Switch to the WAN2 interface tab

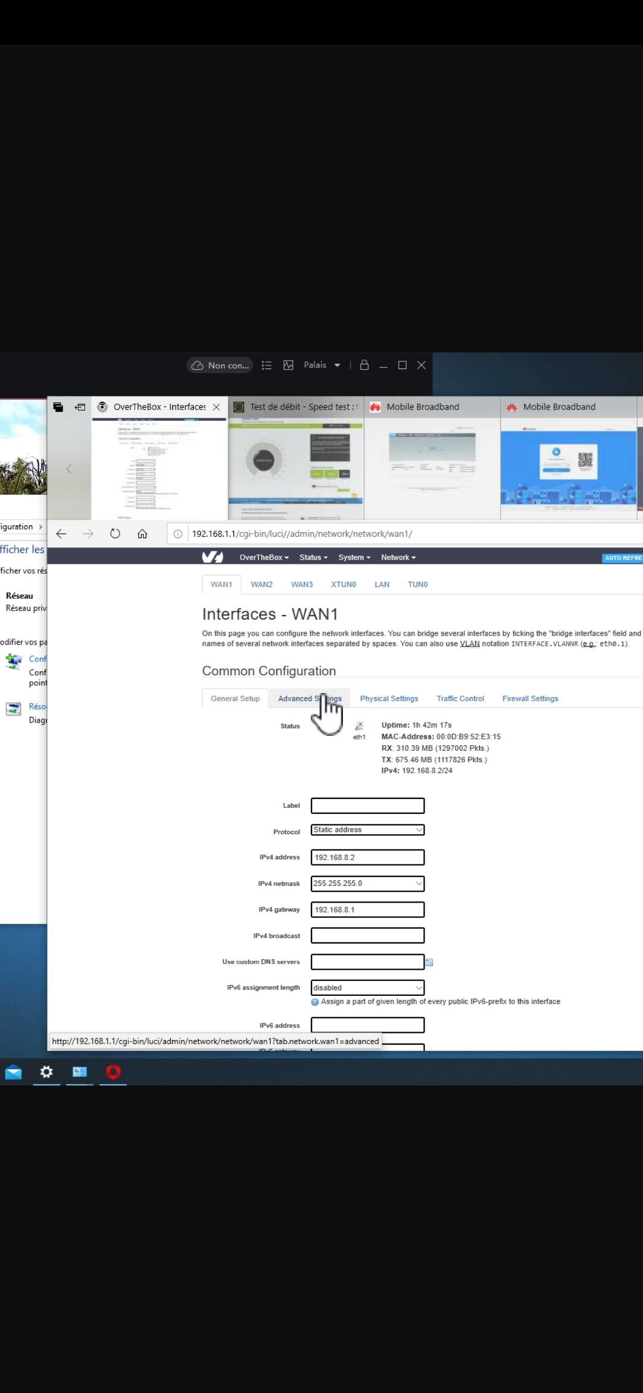[x=261, y=585]
